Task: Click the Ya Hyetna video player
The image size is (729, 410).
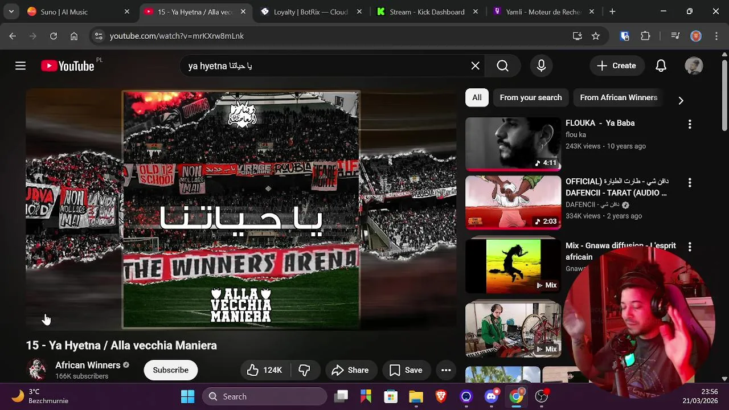Action: 241,210
